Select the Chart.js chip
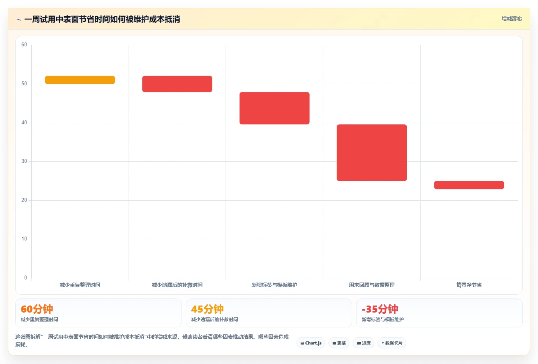Screen dimensions: 538x364 tap(311, 343)
